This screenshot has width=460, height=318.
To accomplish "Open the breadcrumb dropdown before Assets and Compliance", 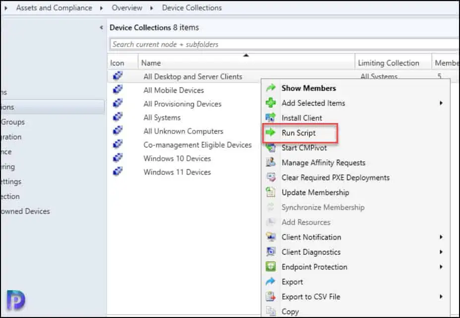I will [x=6, y=8].
